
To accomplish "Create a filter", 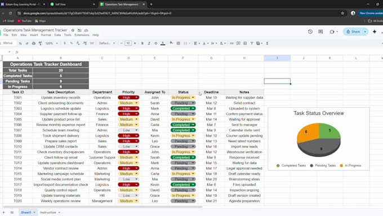I will coord(252,43).
